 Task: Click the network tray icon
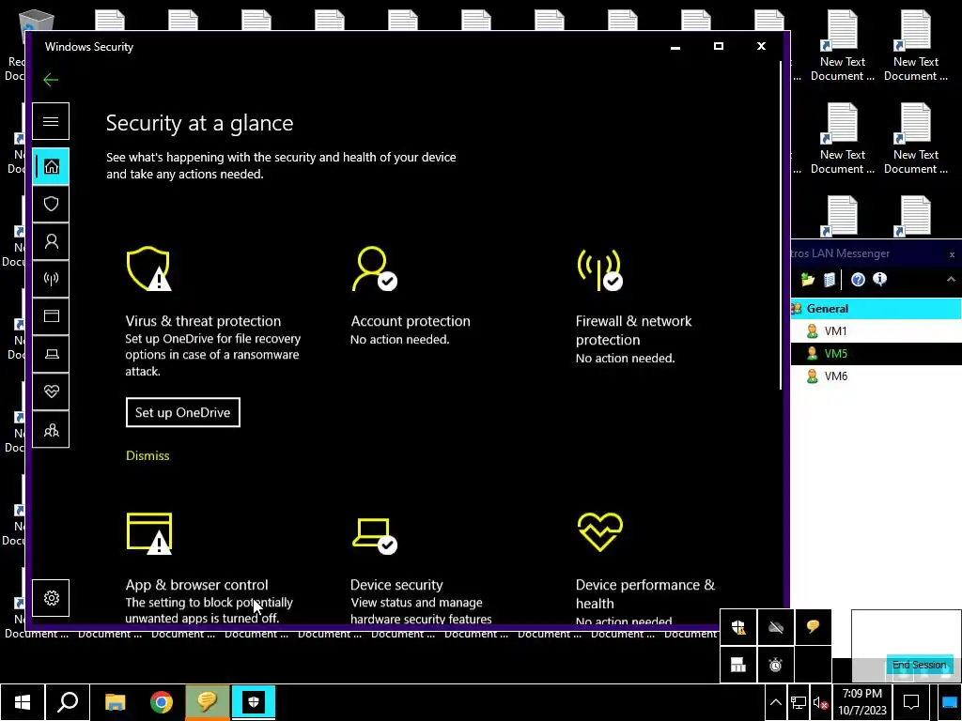pyautogui.click(x=799, y=703)
